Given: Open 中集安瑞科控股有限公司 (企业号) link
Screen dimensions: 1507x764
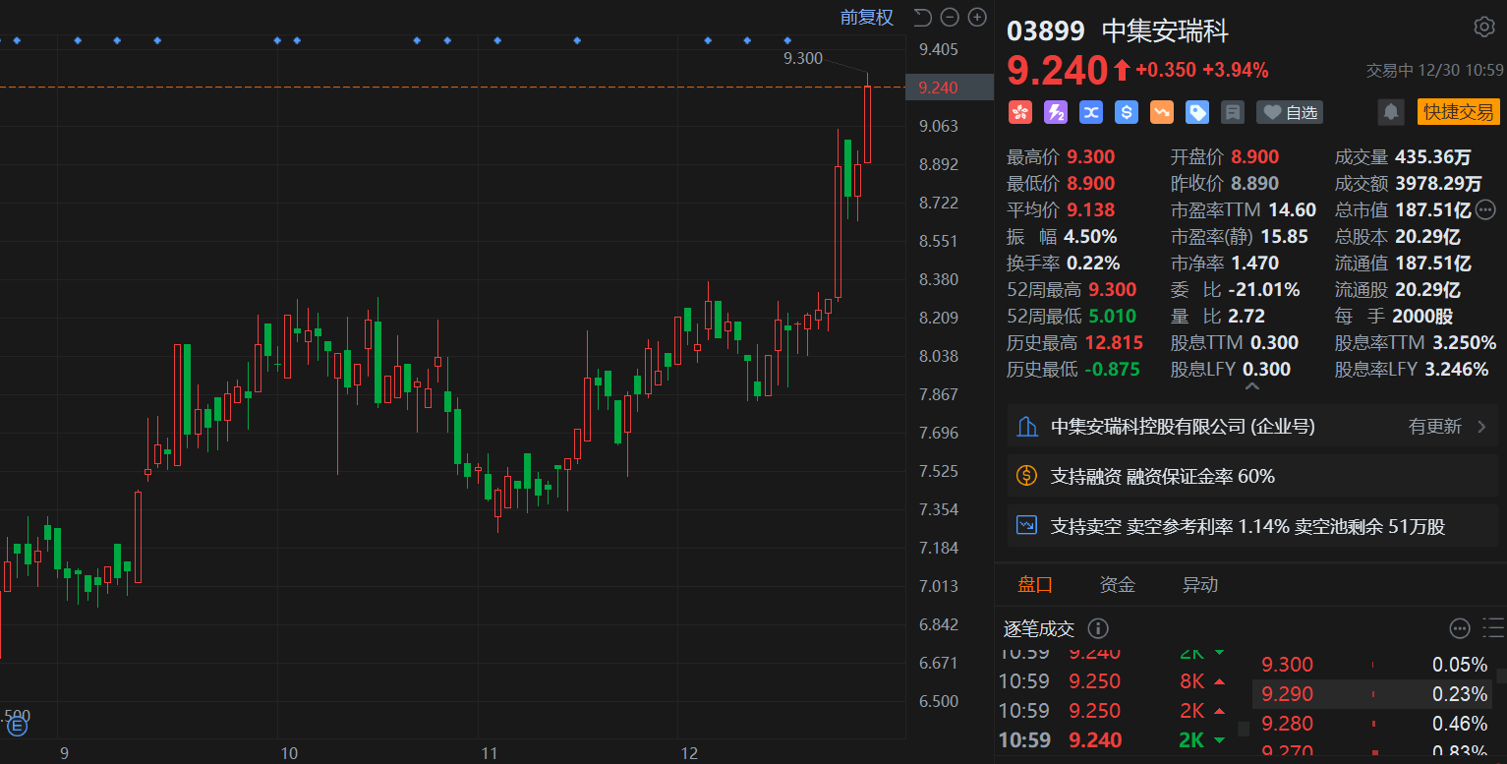Looking at the screenshot, I should [x=1183, y=427].
